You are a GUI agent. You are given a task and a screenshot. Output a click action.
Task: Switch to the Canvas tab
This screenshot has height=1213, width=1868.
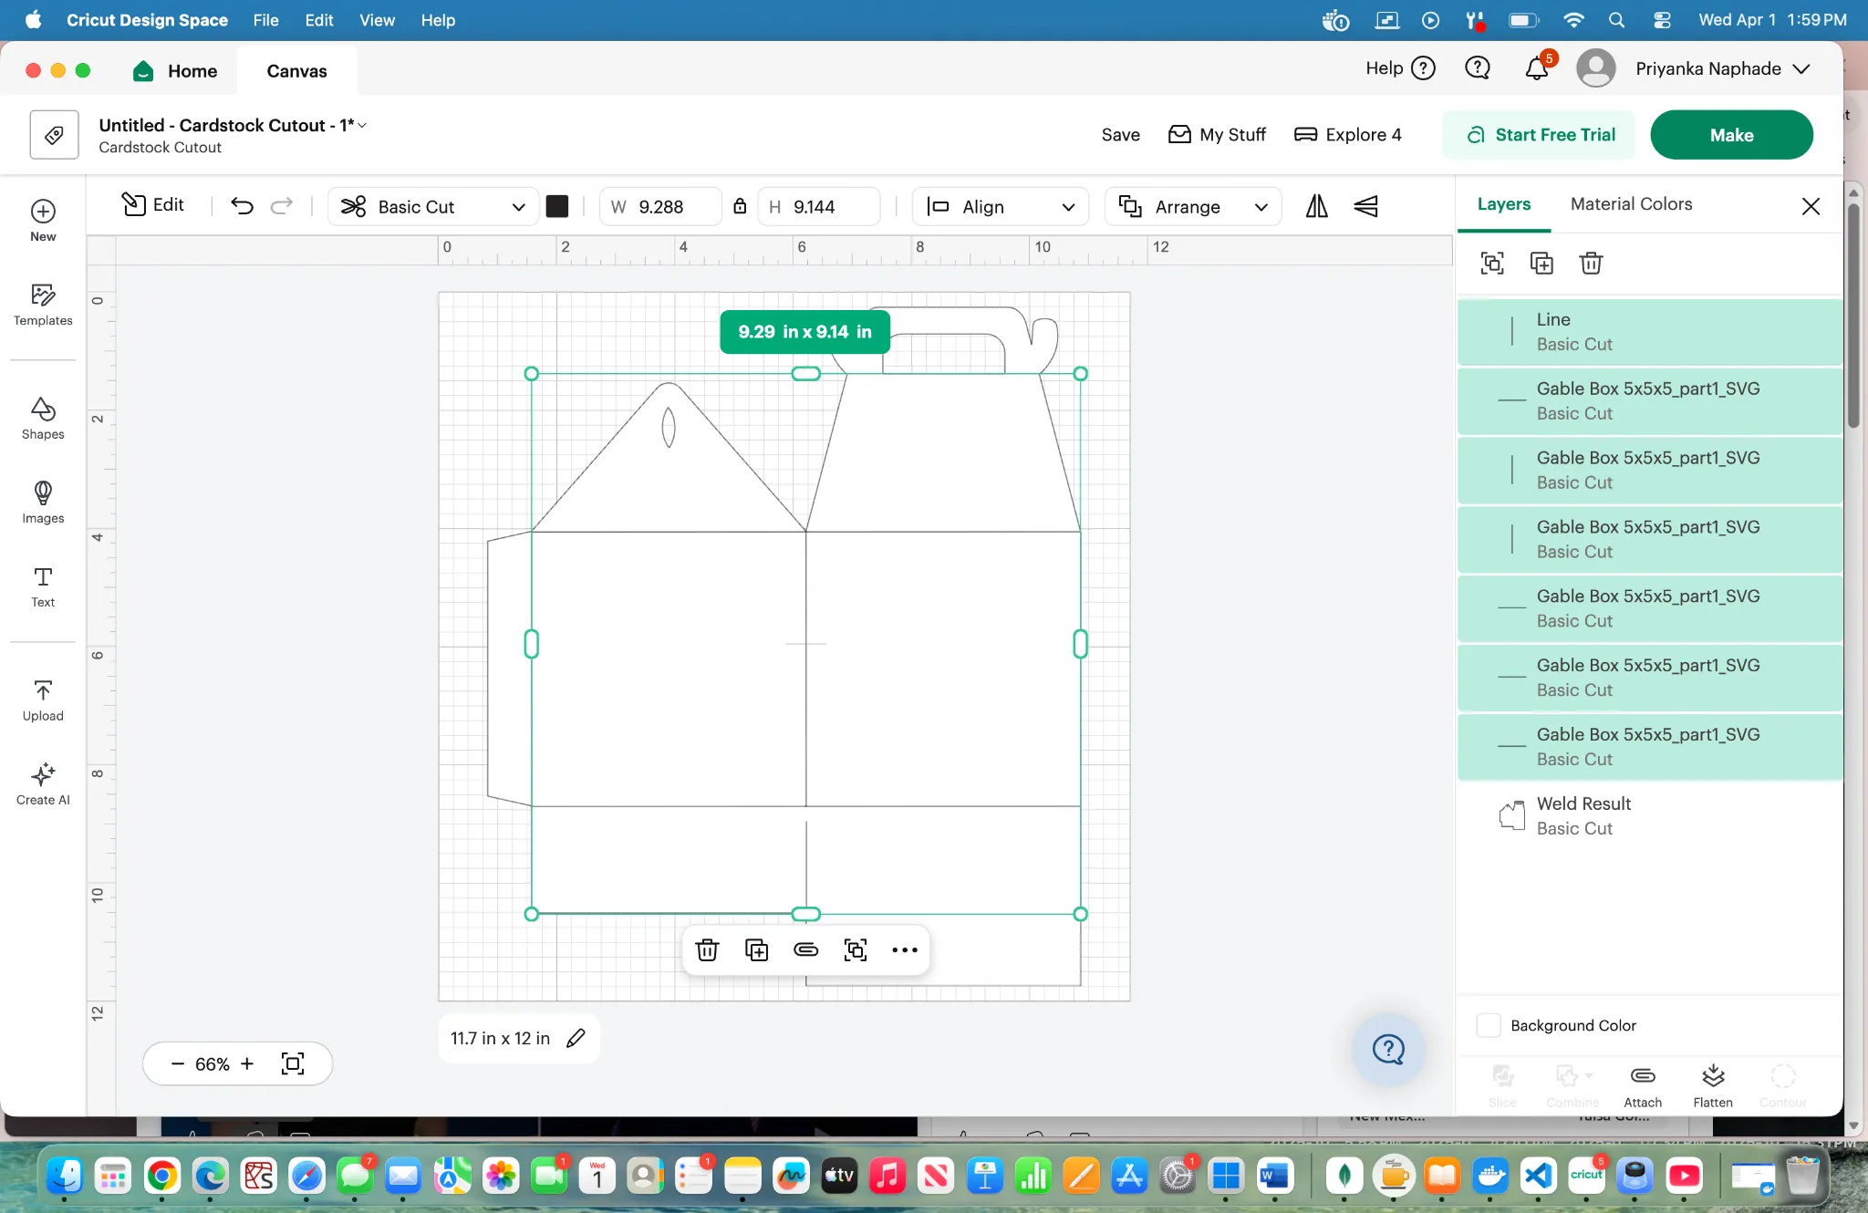296,71
